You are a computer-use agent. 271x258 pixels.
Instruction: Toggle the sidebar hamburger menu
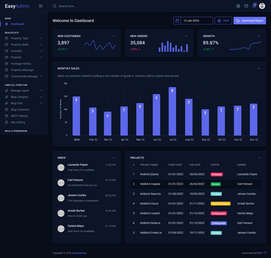click(41, 6)
